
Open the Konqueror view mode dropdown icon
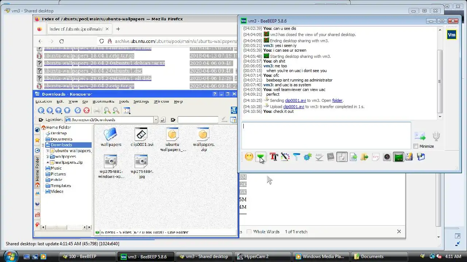coord(127,111)
